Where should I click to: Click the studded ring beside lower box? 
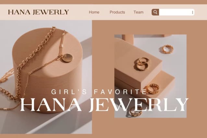[x=152, y=88]
